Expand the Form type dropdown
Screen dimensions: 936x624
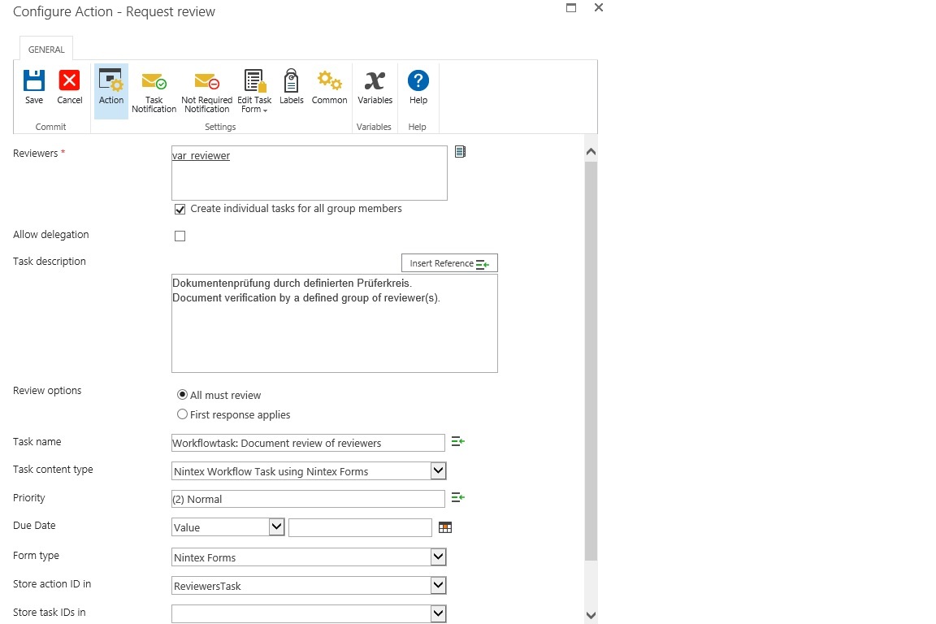[x=438, y=557]
